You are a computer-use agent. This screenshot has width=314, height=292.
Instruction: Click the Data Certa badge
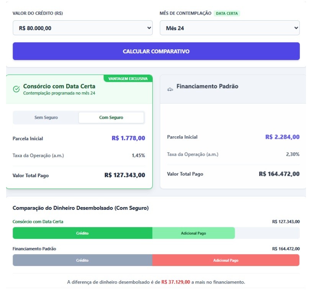point(227,13)
